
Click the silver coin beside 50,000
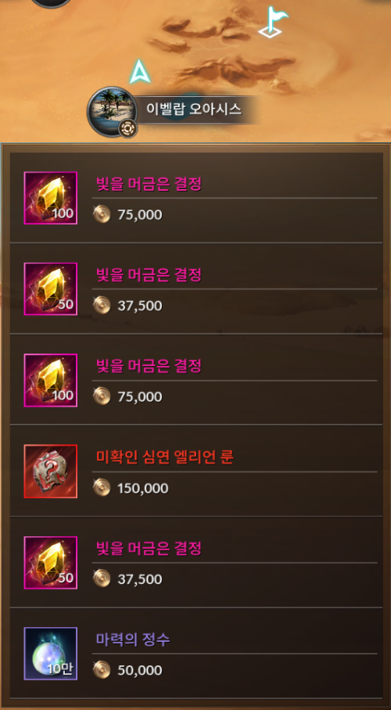[x=102, y=669]
